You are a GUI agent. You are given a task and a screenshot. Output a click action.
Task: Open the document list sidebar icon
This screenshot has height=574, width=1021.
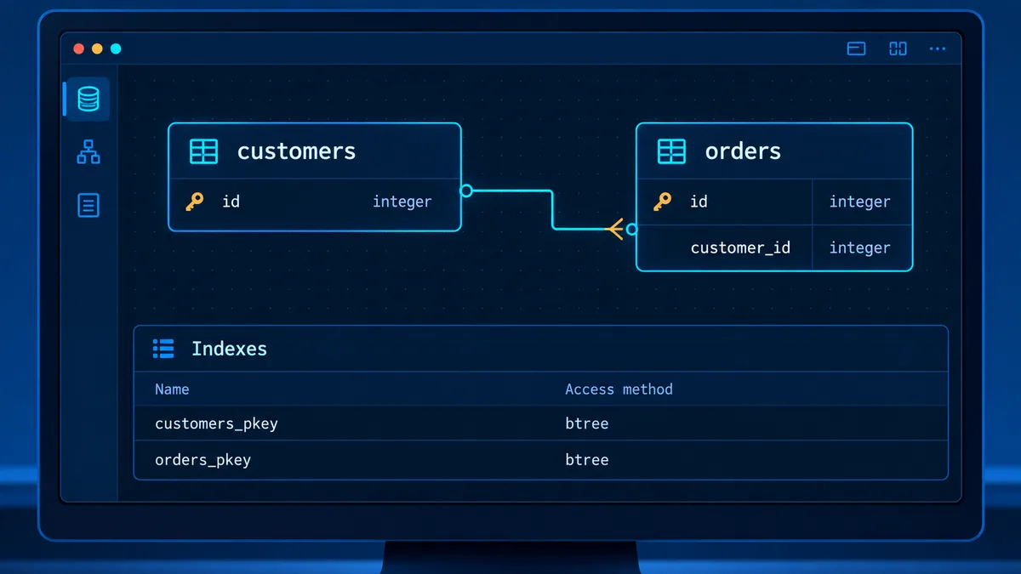coord(88,205)
